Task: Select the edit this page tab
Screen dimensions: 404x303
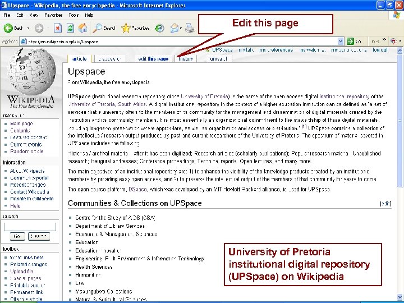Action: pyautogui.click(x=153, y=59)
